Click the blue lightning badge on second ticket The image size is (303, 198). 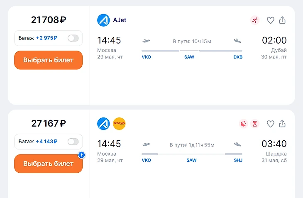[x=82, y=155]
